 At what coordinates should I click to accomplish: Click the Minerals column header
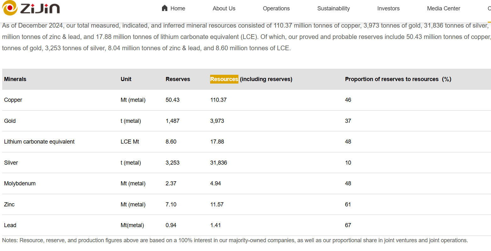(x=15, y=79)
